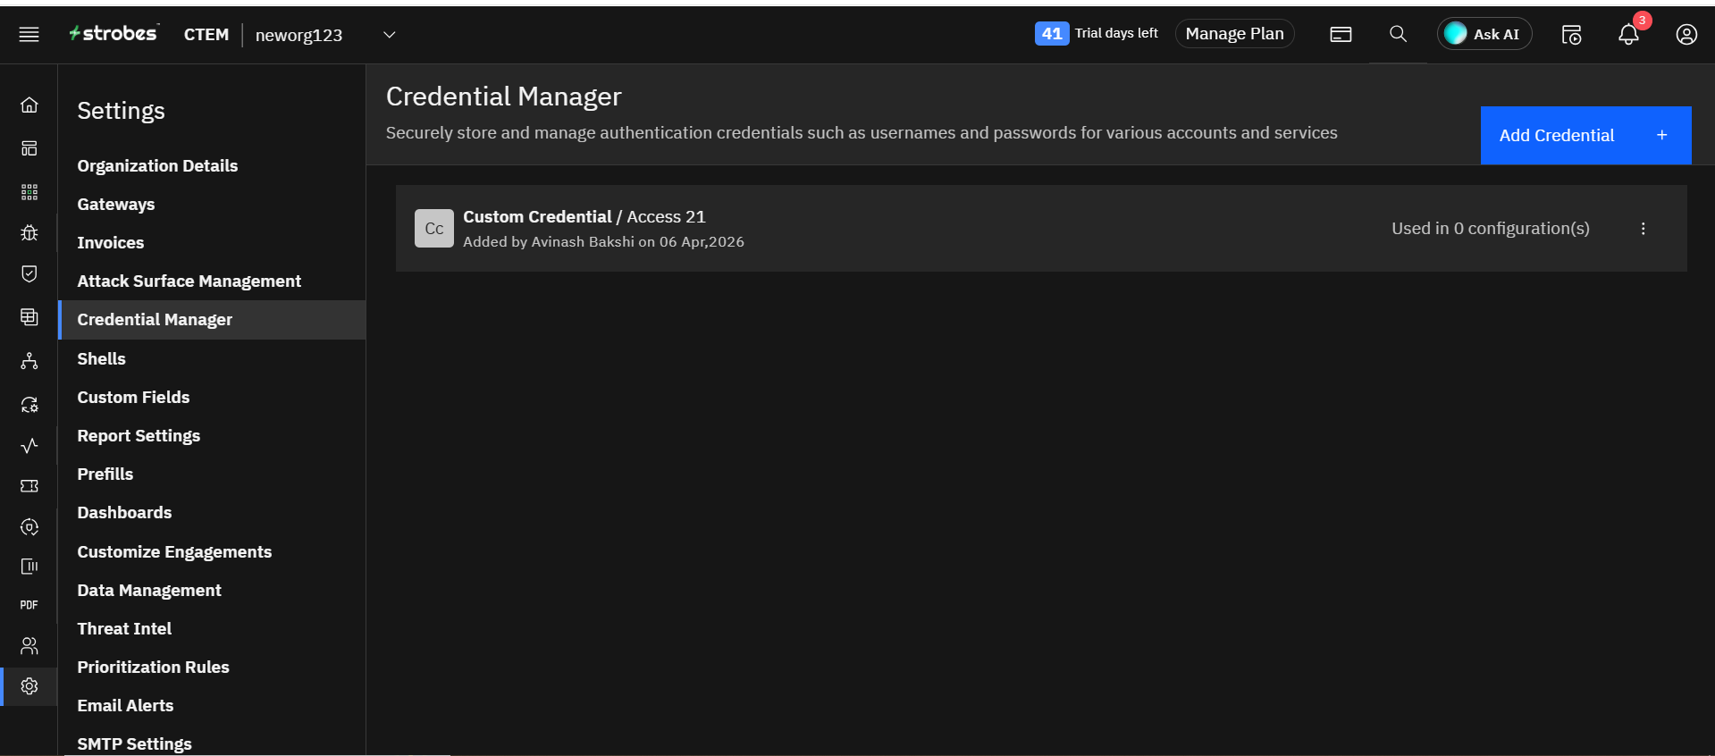Click the notifications bell icon
Image resolution: width=1715 pixels, height=756 pixels.
click(1628, 35)
